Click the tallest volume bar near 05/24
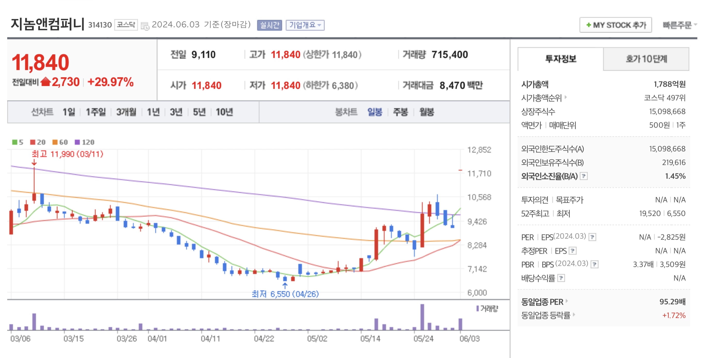704x358 pixels. (x=422, y=317)
